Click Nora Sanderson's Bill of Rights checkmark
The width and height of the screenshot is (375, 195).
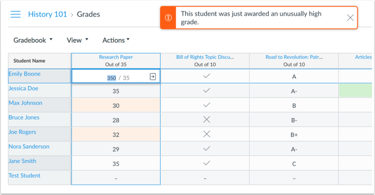[x=207, y=149]
